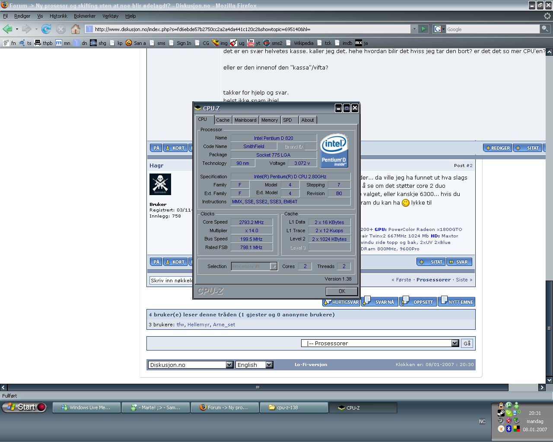Switch to the About tab in CPU-Z

[308, 120]
